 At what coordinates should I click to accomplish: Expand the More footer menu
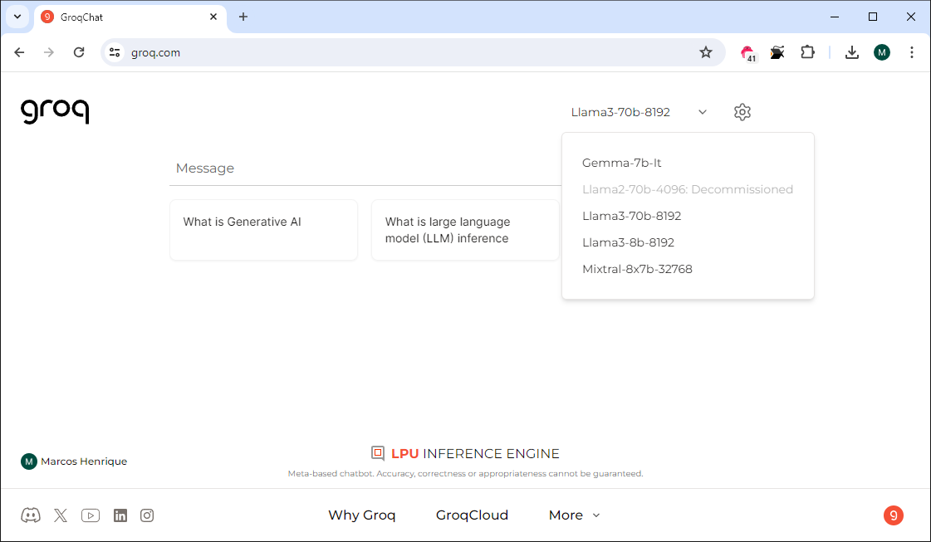[x=574, y=515]
